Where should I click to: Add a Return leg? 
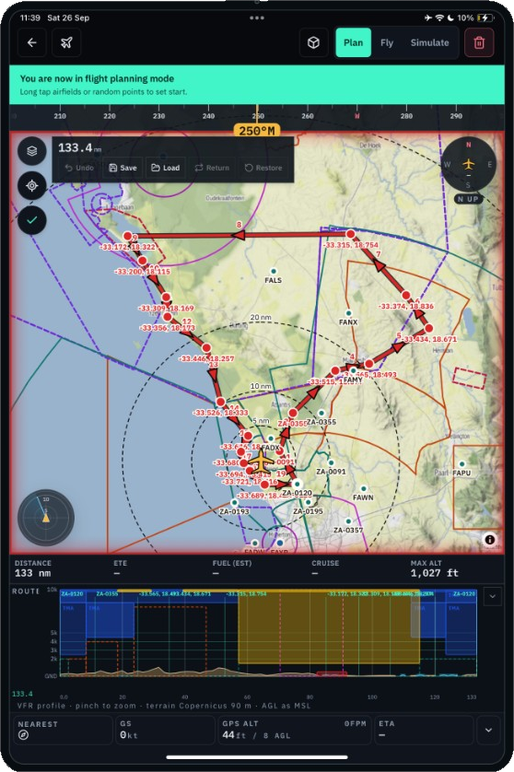[212, 168]
